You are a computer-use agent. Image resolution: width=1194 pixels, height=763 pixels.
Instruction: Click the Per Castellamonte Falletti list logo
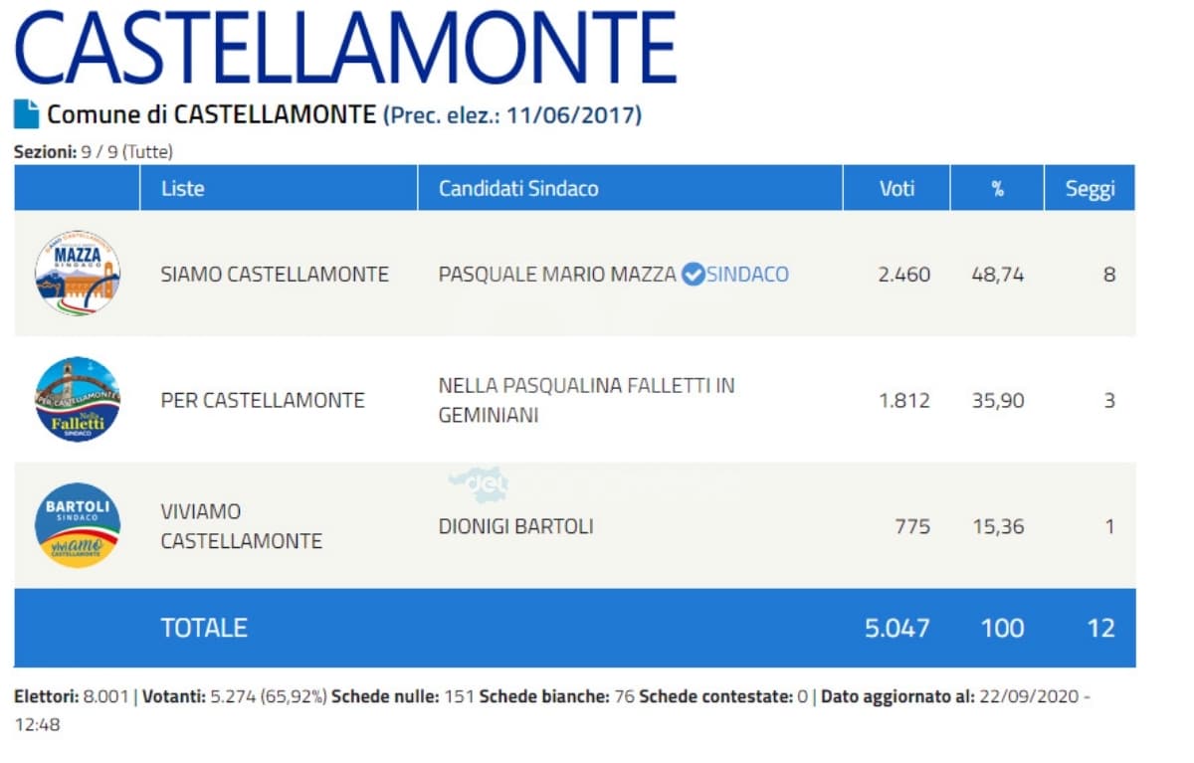(78, 400)
